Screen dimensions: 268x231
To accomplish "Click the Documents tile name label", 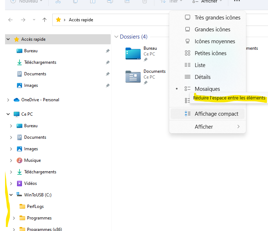I will [154, 71].
